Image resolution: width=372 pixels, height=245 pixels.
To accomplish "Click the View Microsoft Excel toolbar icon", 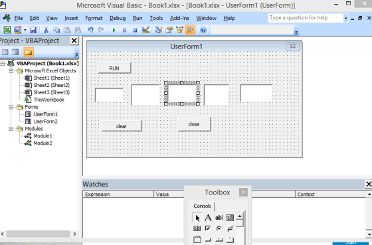I will 7,30.
